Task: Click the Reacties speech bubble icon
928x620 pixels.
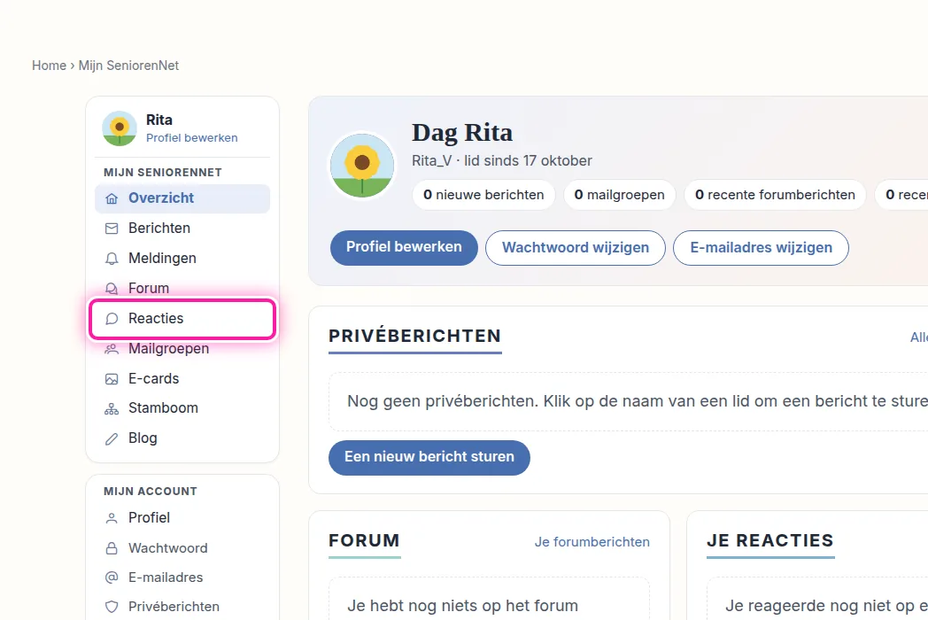Action: click(x=112, y=319)
